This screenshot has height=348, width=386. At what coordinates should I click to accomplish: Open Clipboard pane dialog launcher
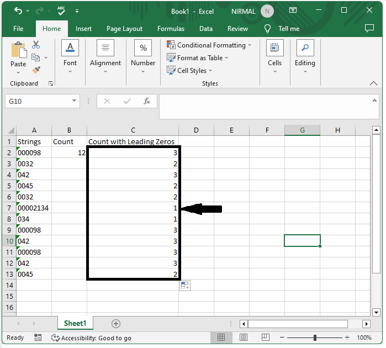coord(51,84)
